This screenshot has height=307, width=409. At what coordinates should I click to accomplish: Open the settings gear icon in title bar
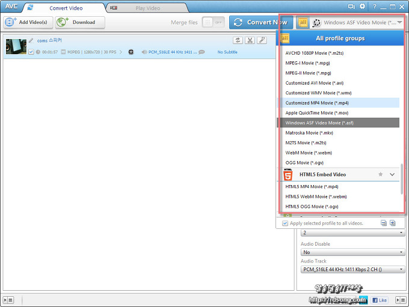click(362, 6)
